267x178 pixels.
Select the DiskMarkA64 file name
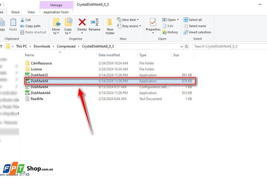[40, 93]
